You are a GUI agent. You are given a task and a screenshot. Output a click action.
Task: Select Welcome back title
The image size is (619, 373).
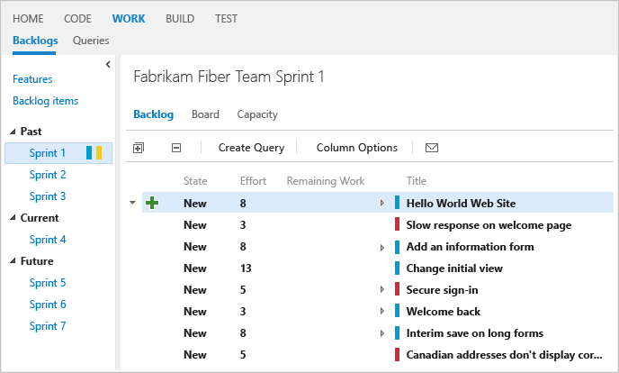(444, 312)
